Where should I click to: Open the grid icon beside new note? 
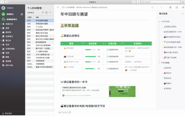(22, 14)
